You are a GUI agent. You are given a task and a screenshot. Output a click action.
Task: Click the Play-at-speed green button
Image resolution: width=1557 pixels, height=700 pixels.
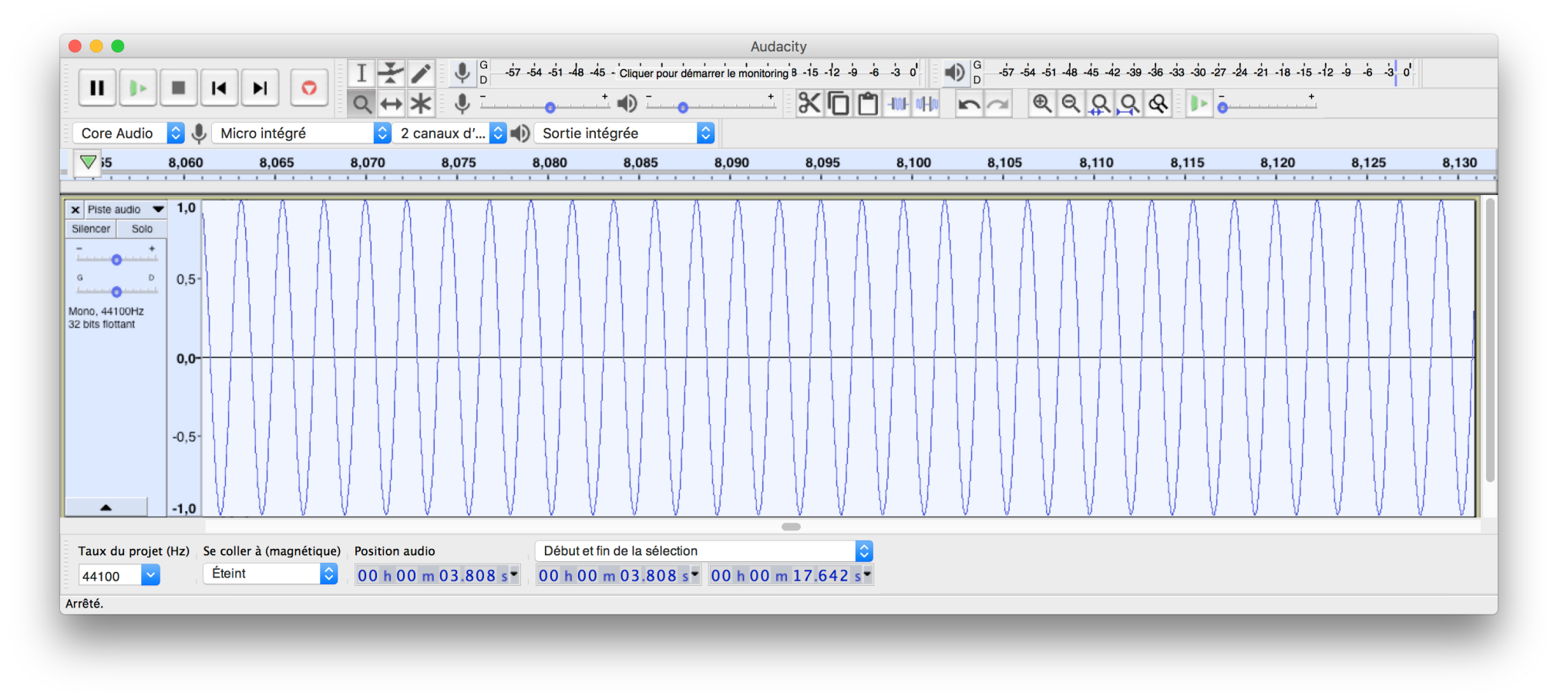coord(1199,103)
